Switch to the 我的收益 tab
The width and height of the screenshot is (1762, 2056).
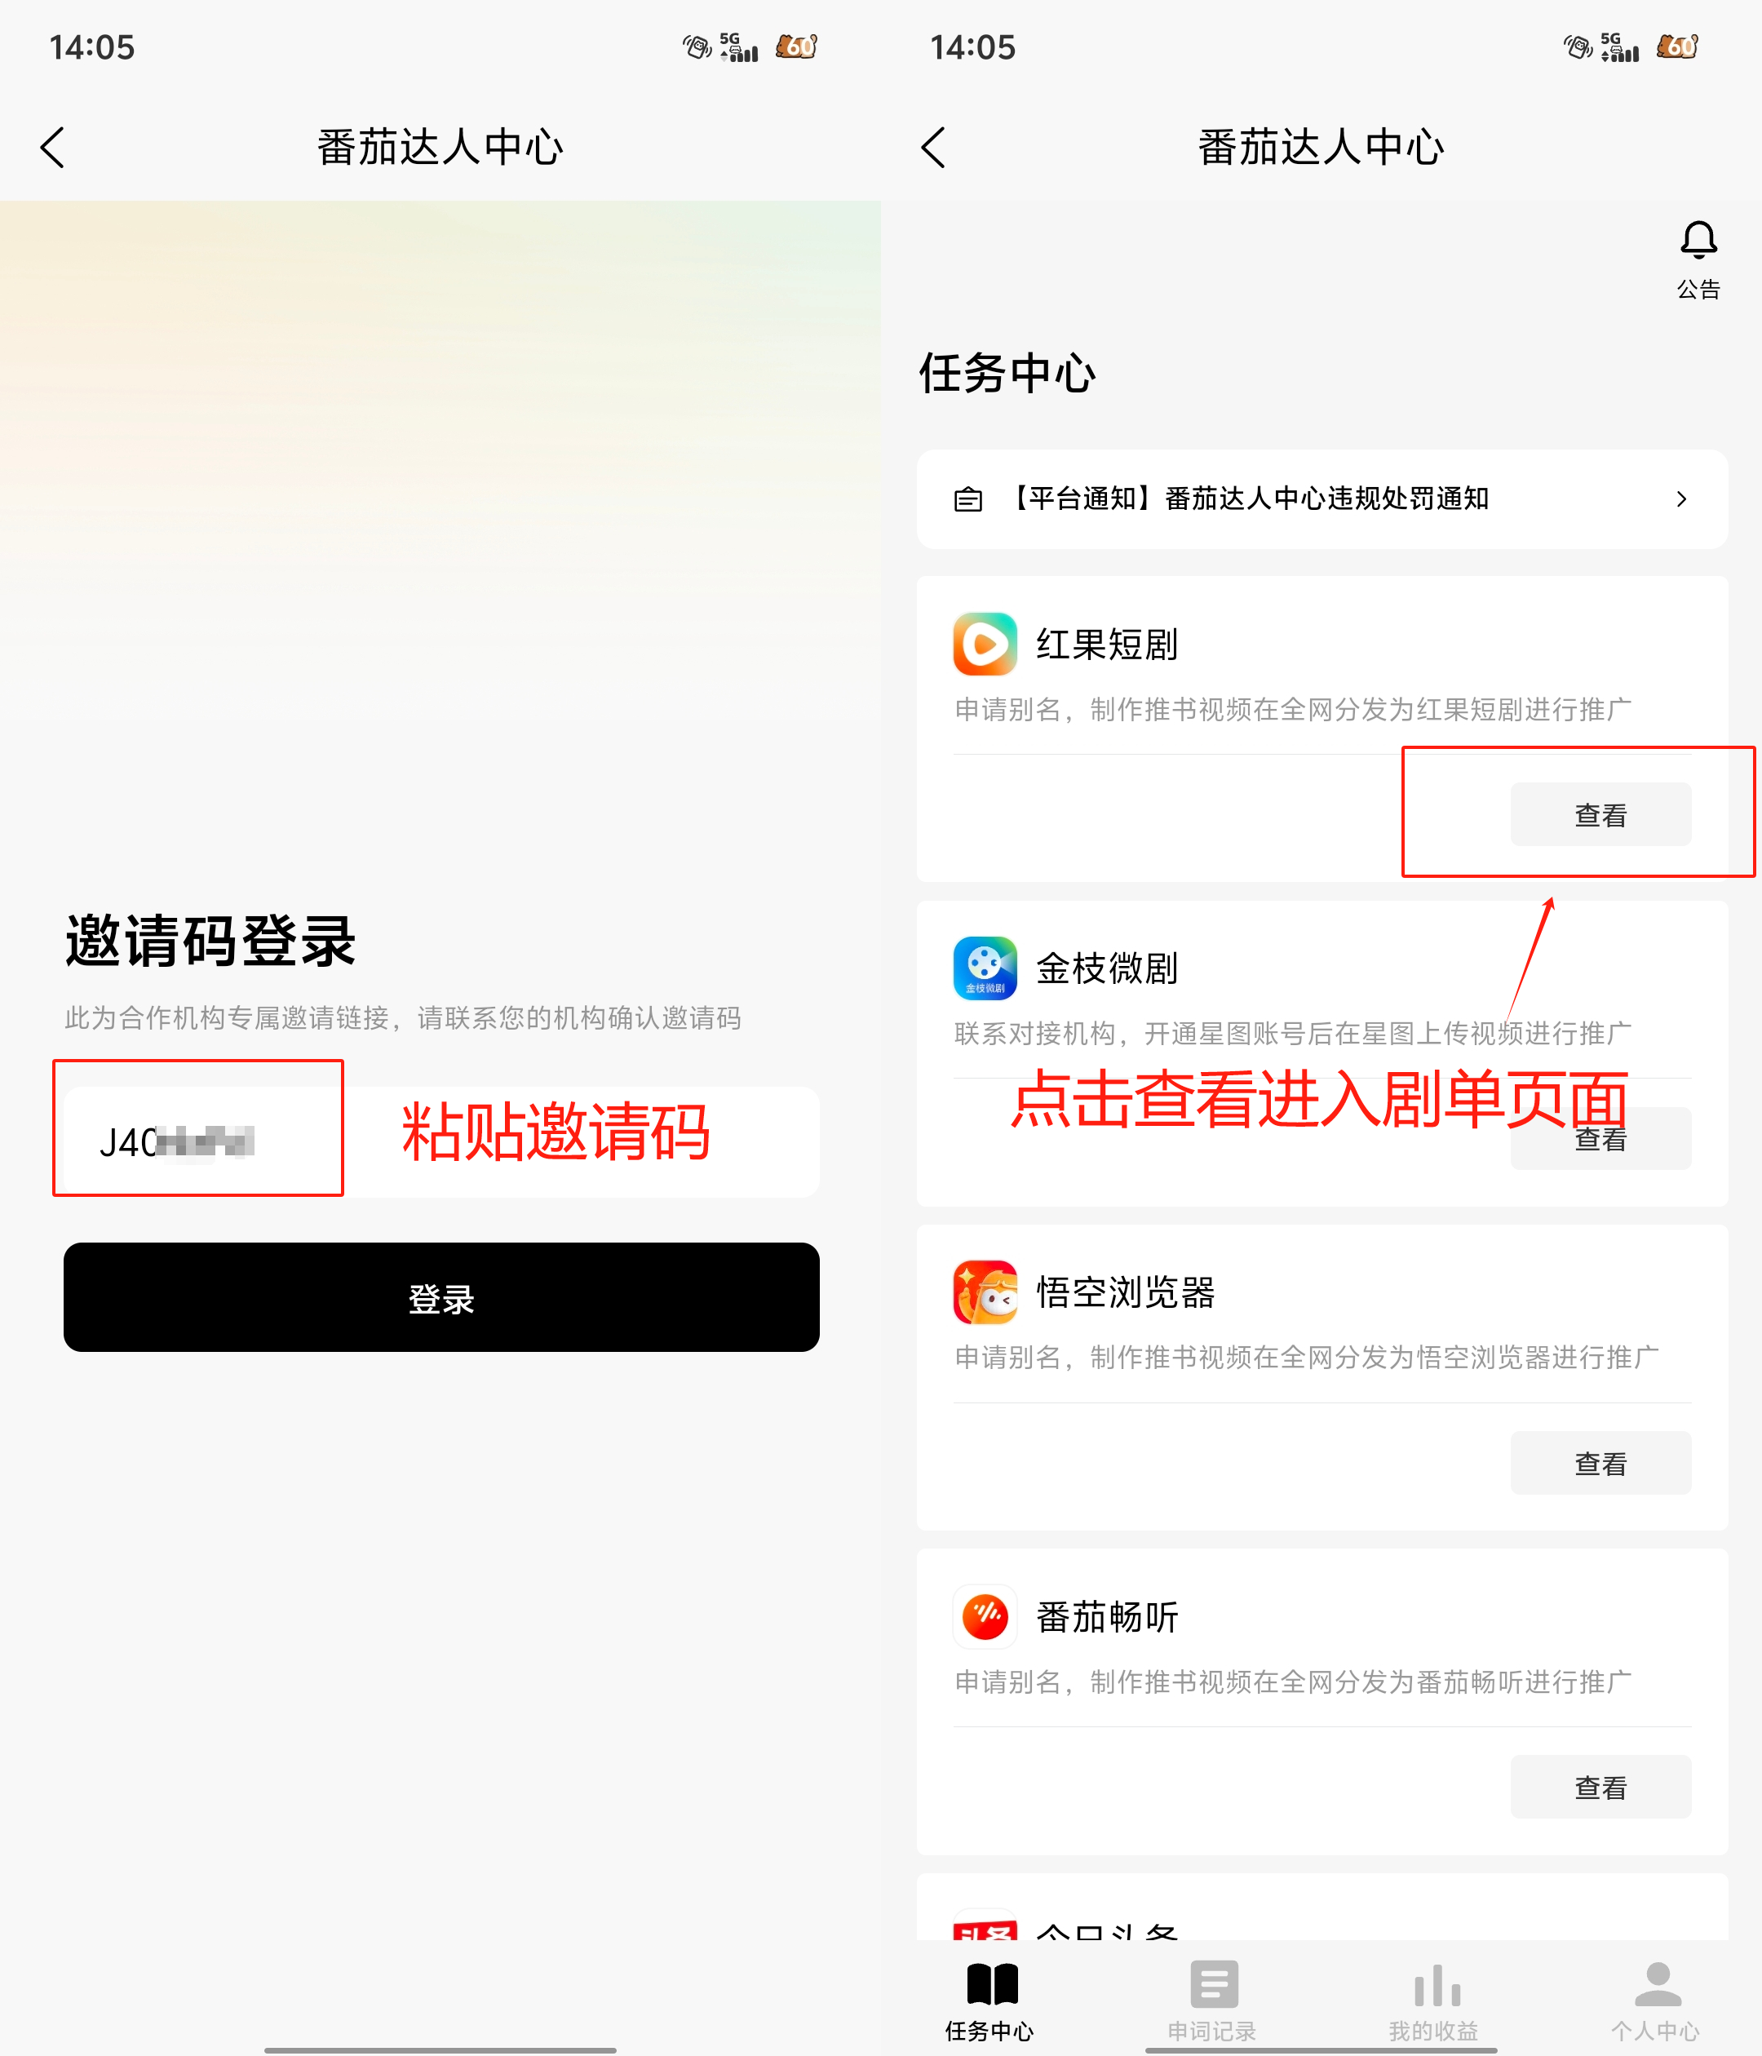click(1433, 2001)
